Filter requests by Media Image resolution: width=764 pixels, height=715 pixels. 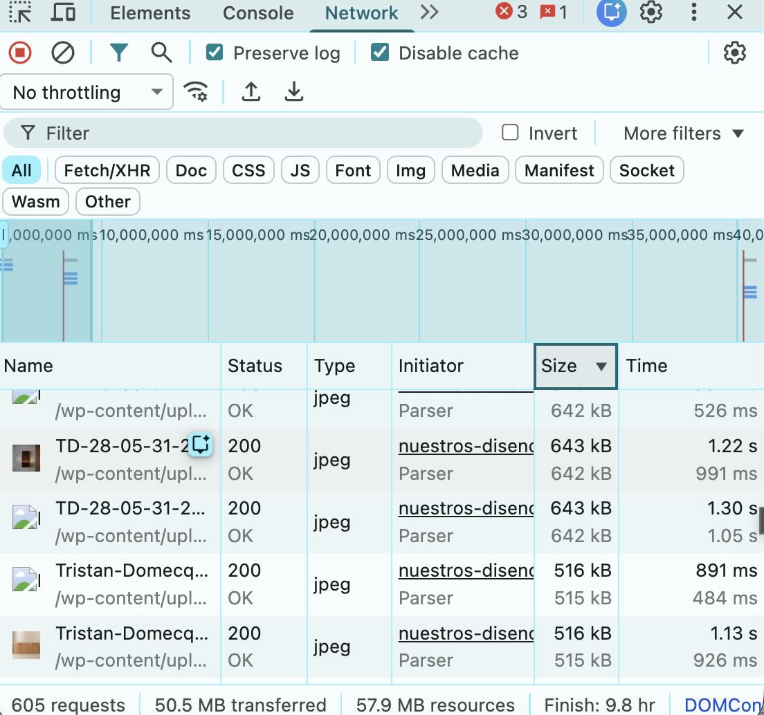point(475,170)
